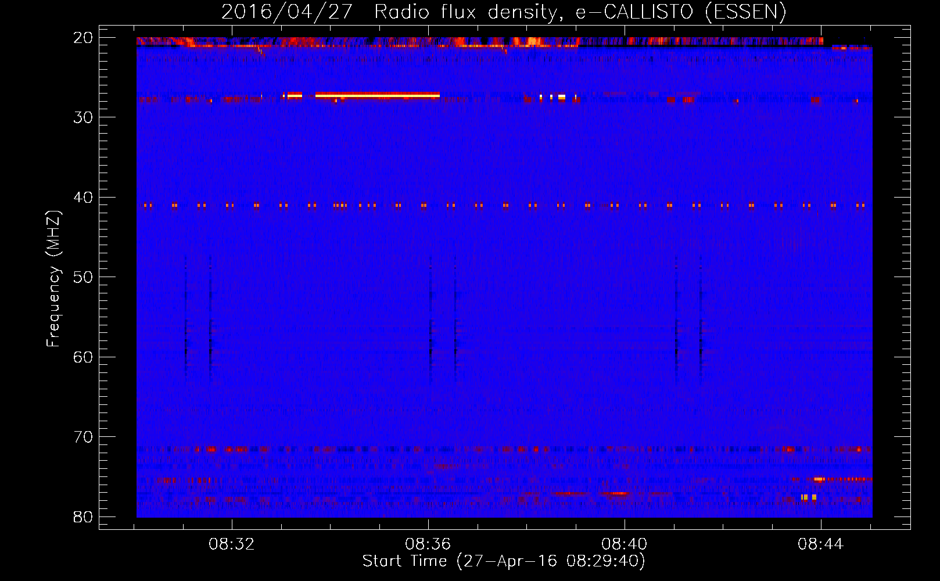This screenshot has height=581, width=940.
Task: Click the time tick label '08:36'
Action: pos(428,544)
